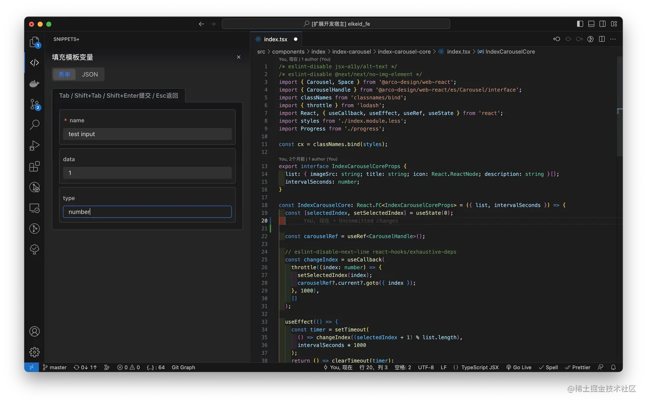Open the Remote Explorer view
This screenshot has width=647, height=404.
click(x=35, y=208)
